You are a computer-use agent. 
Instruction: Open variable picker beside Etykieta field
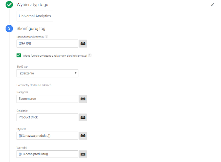[83, 135]
